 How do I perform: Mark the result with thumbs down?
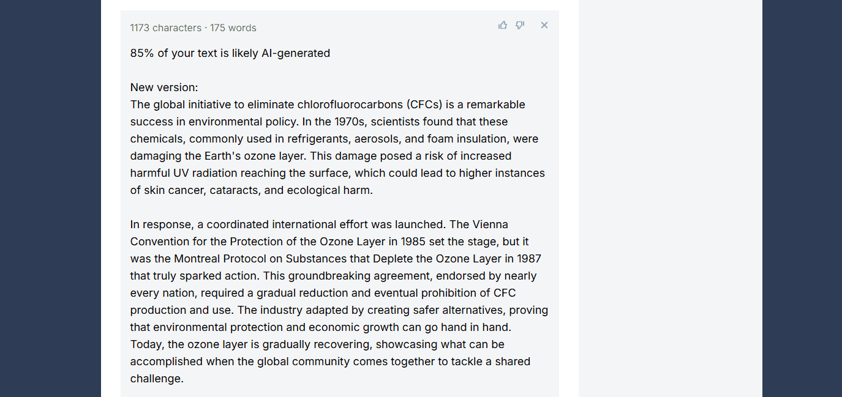pyautogui.click(x=520, y=25)
